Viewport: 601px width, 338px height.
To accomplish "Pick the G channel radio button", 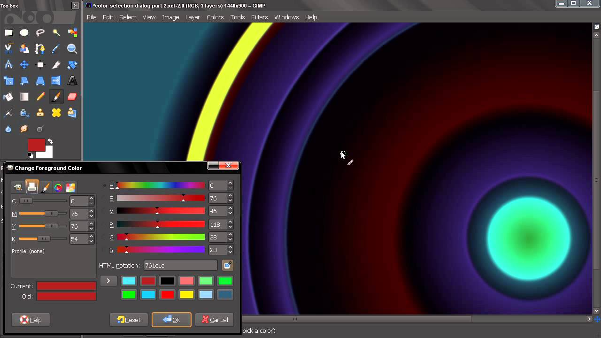I will tap(105, 237).
